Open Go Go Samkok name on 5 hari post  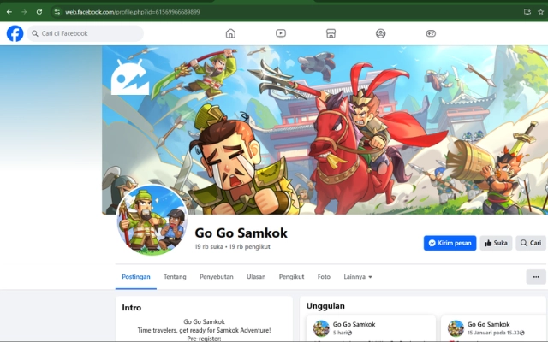tap(354, 324)
